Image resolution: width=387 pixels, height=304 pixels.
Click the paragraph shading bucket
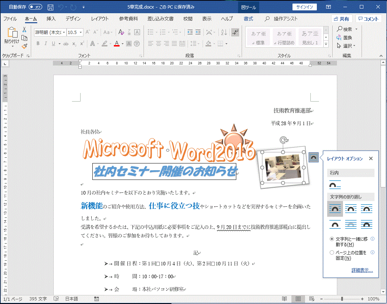209,44
